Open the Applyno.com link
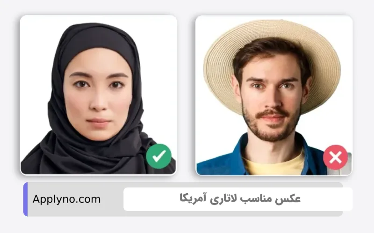The image size is (374, 233). [66, 199]
